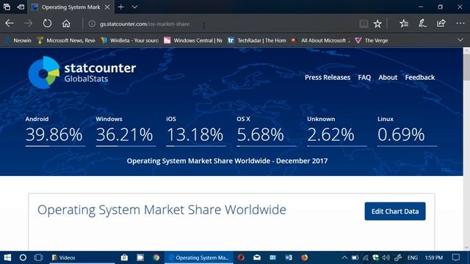Open Action Center notifications
This screenshot has width=470, height=264.
coord(456,257)
